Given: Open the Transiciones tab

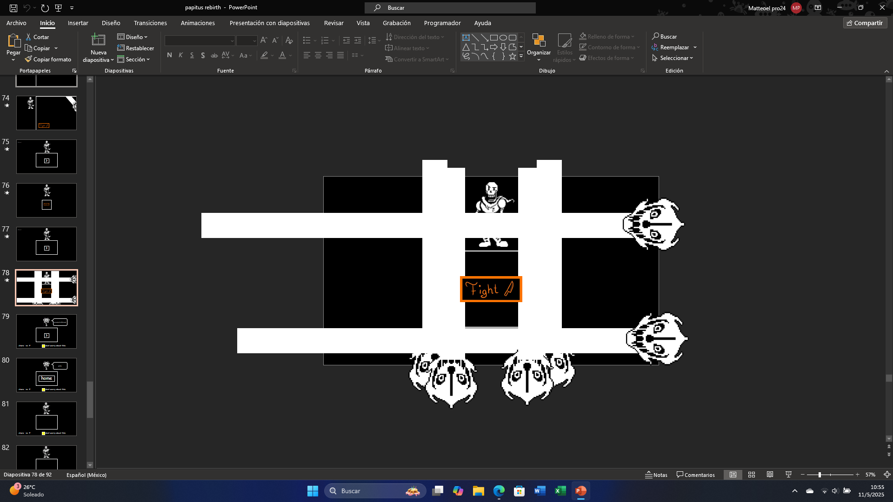Looking at the screenshot, I should click(x=150, y=23).
